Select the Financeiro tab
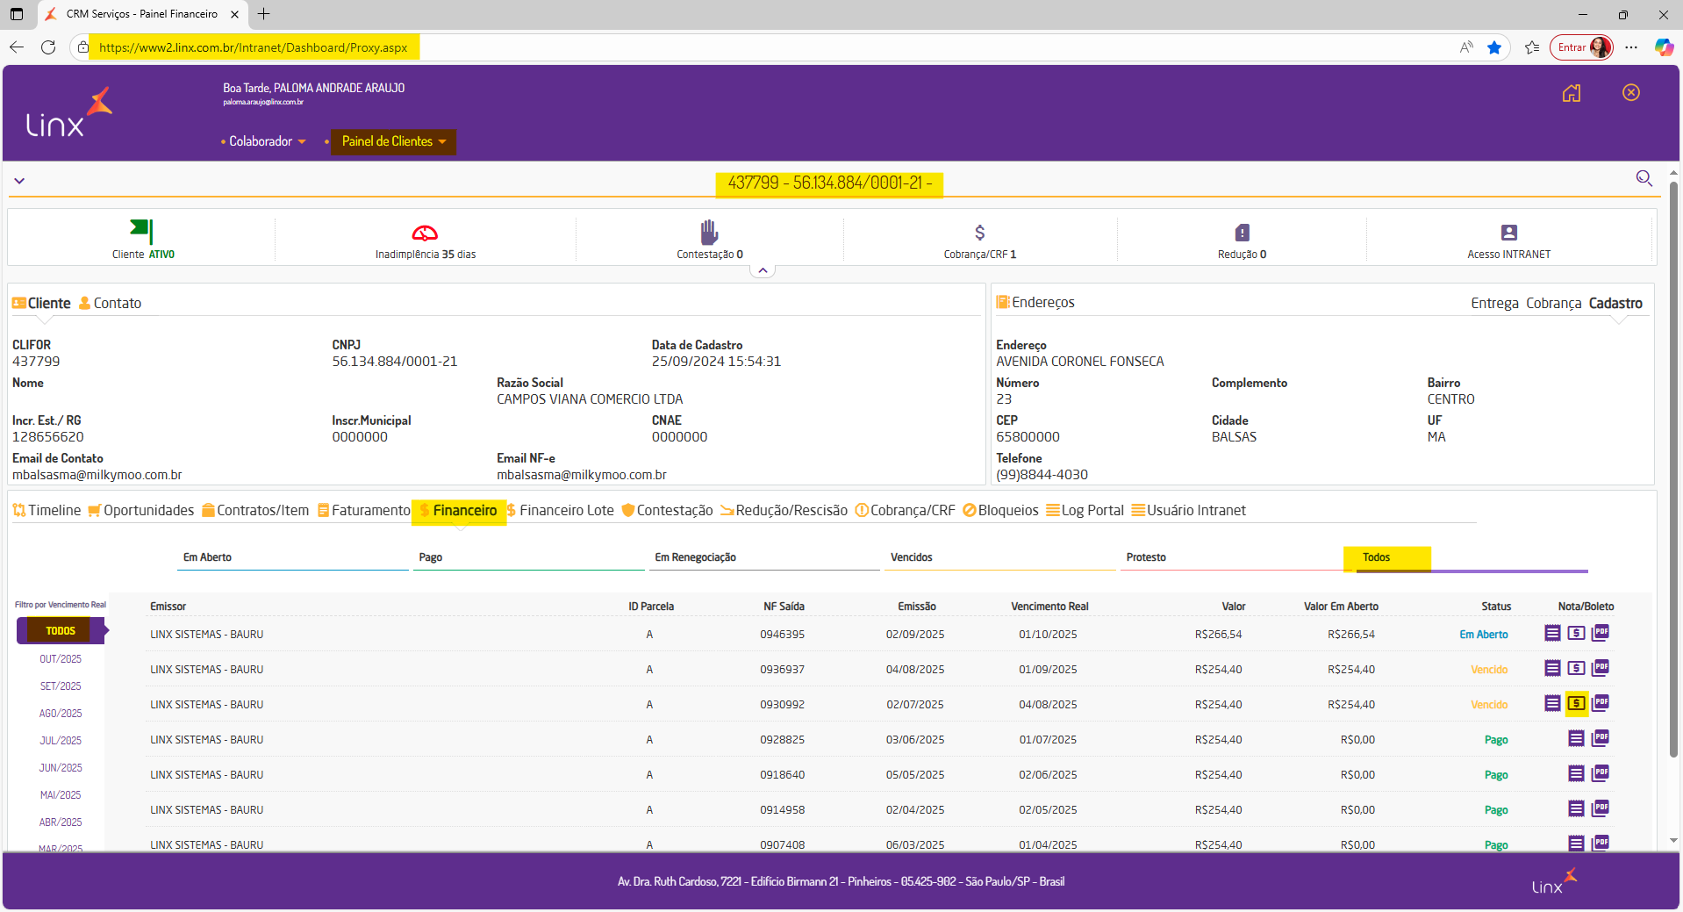This screenshot has width=1683, height=912. tap(458, 510)
